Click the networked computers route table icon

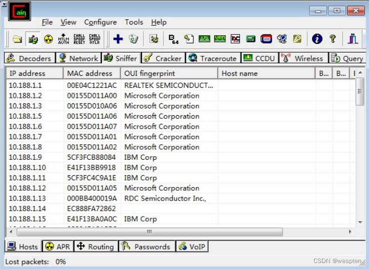coord(281,39)
